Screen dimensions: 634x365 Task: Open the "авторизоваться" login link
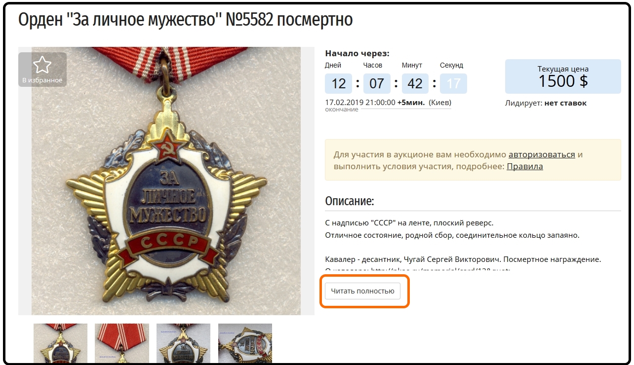click(542, 154)
